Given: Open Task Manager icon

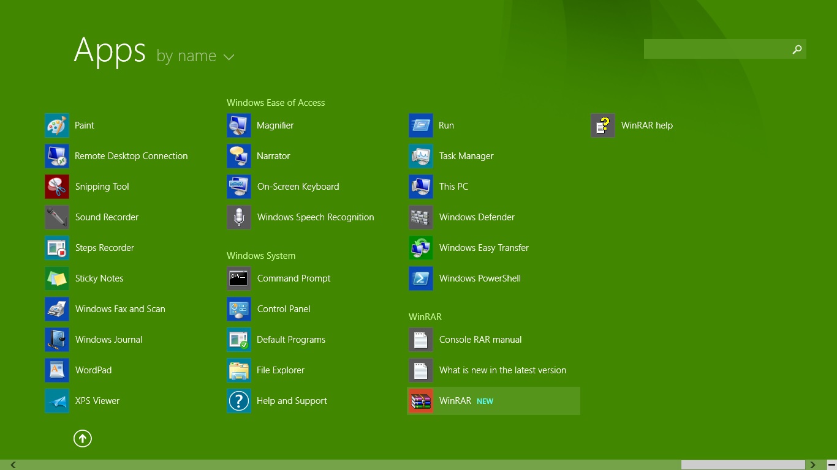Looking at the screenshot, I should tap(421, 156).
